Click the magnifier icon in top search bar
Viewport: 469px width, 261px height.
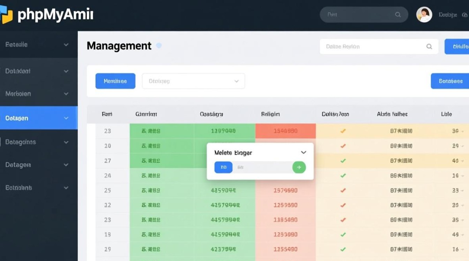tap(398, 15)
